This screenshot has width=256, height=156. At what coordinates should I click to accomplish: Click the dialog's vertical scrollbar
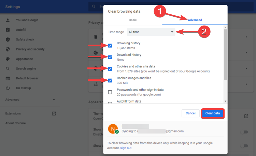click(225, 54)
